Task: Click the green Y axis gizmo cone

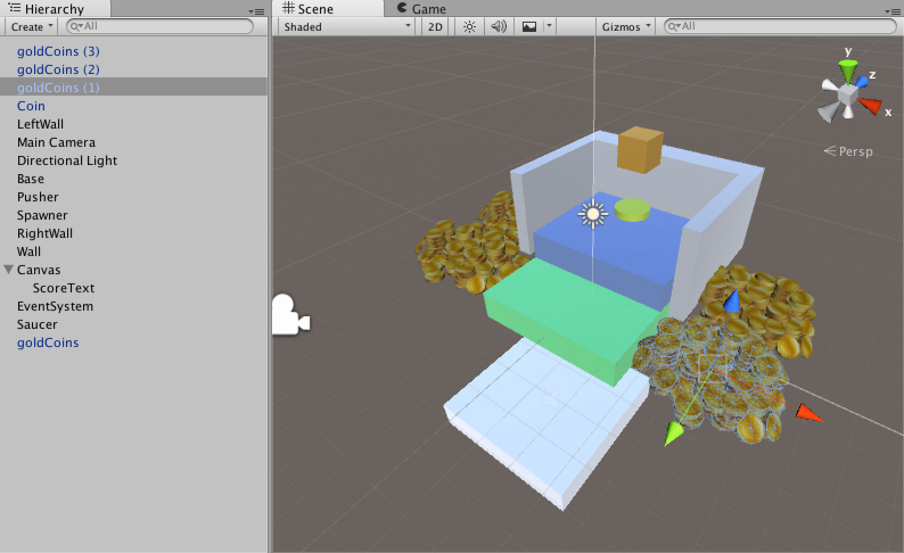Action: click(848, 71)
